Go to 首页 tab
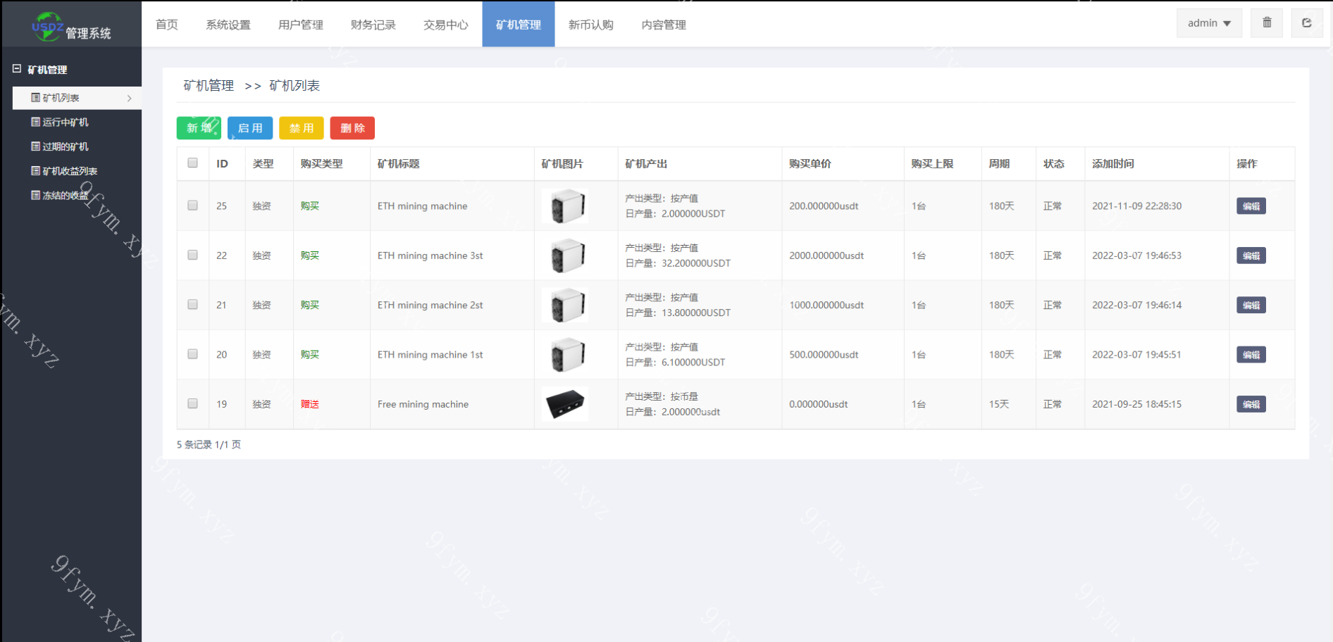Image resolution: width=1333 pixels, height=642 pixels. click(167, 25)
